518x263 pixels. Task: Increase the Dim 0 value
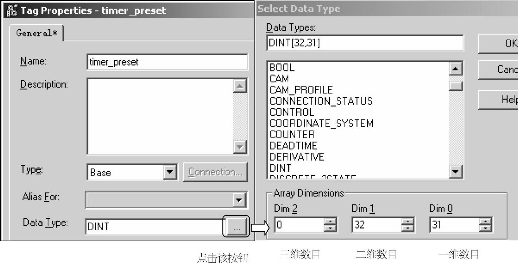point(486,222)
